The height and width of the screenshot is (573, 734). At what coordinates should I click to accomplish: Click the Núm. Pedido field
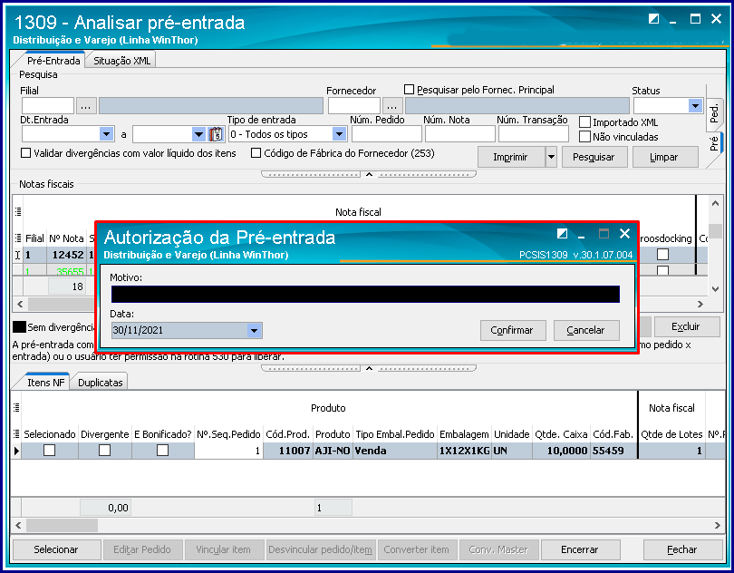point(387,134)
